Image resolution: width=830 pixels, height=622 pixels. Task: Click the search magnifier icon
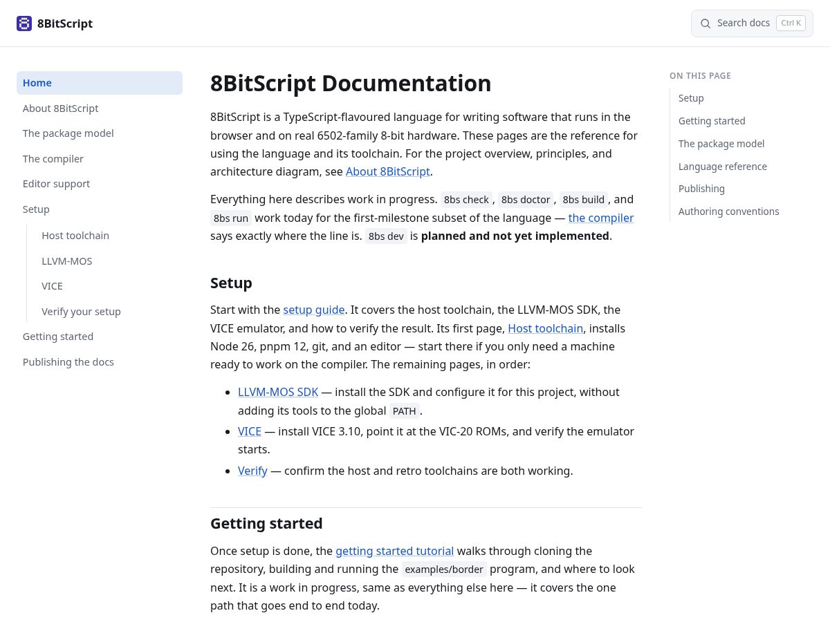[x=705, y=23]
